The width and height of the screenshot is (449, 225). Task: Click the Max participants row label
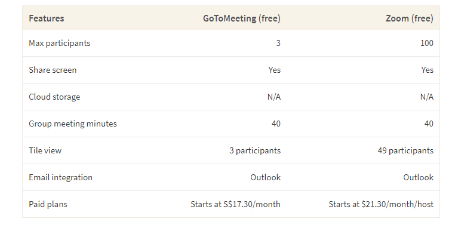[60, 43]
